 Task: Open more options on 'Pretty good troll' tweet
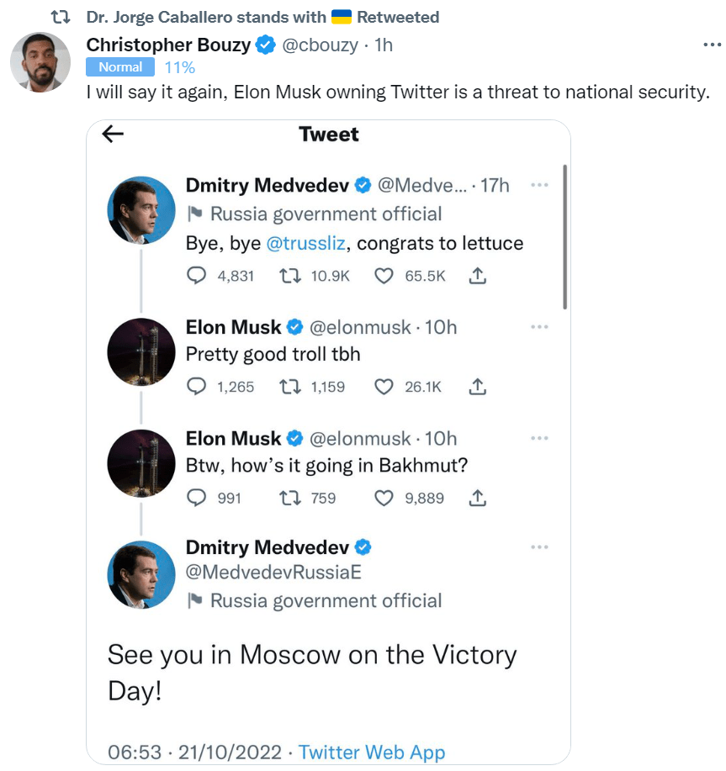click(x=540, y=325)
